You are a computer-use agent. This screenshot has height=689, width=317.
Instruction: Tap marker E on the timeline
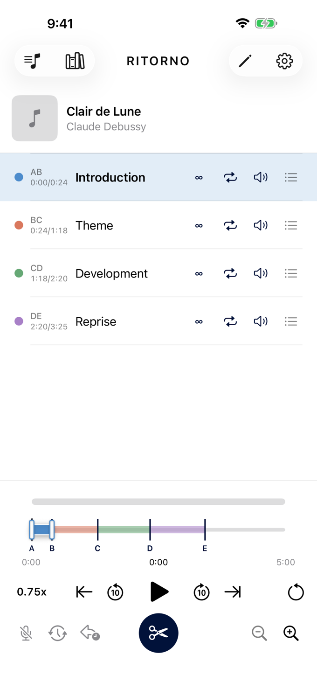coord(205,529)
